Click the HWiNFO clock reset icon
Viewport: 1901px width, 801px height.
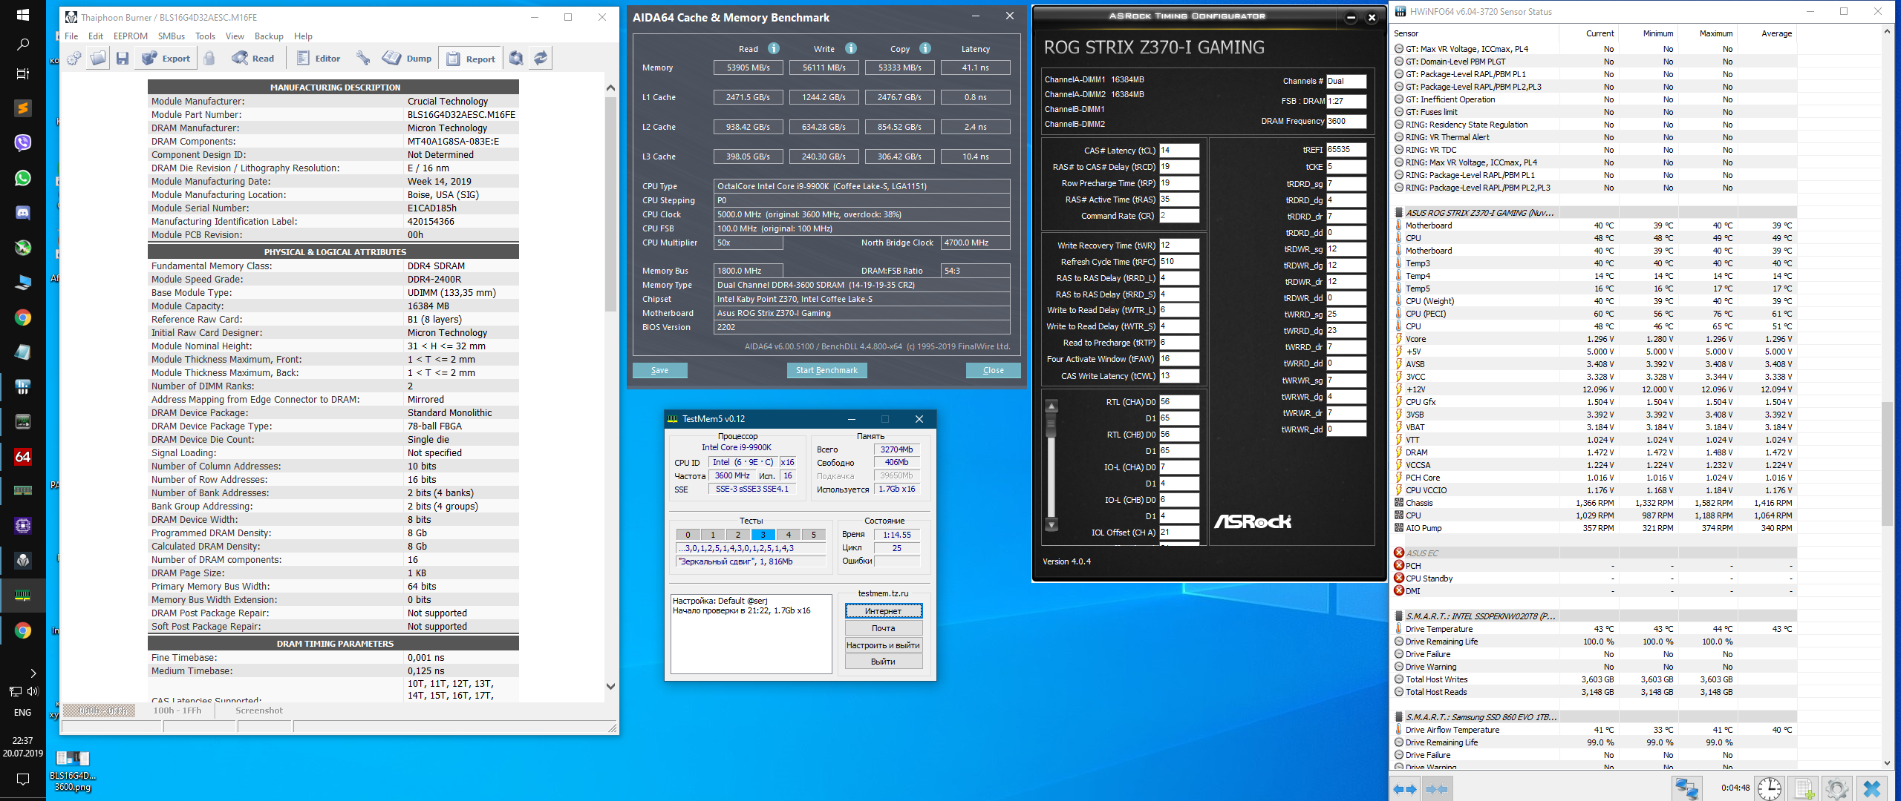[x=1770, y=788]
